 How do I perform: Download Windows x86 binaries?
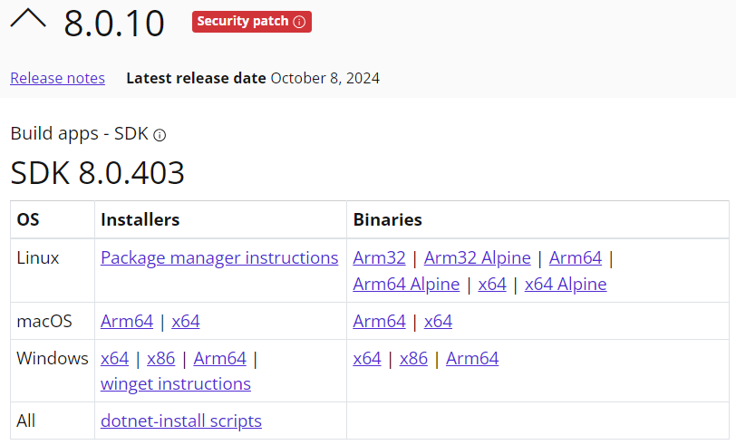(413, 359)
